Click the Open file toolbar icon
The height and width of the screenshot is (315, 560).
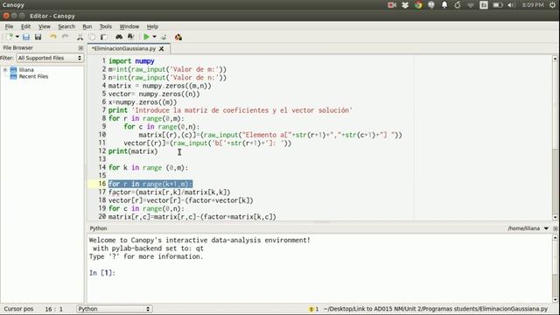tap(26, 37)
